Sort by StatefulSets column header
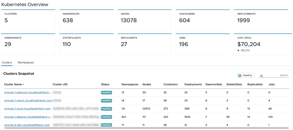The image size is (293, 130). pos(234,84)
